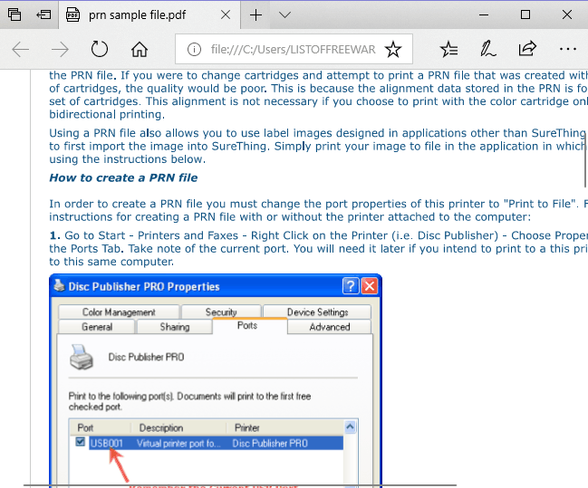Image resolution: width=588 pixels, height=488 pixels.
Task: Click the How to create a PRN file heading
Action: click(x=123, y=177)
